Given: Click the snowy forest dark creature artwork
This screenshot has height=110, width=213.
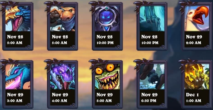Looking at the screenshot, I should coord(152,77).
